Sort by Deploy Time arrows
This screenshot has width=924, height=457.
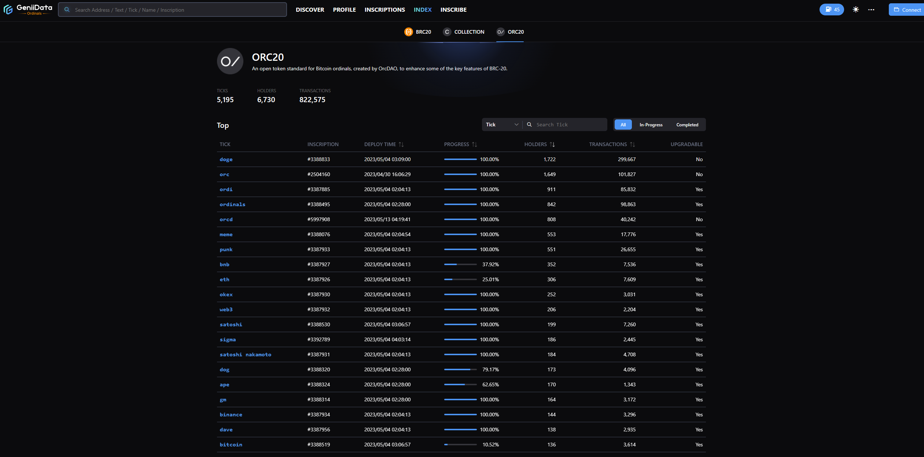point(401,144)
